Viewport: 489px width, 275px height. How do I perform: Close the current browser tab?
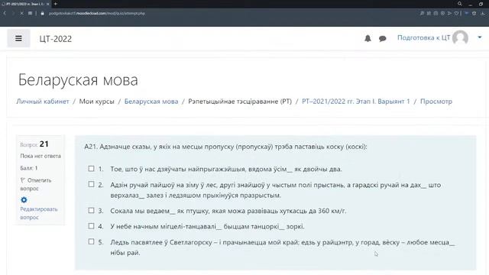point(47,4)
